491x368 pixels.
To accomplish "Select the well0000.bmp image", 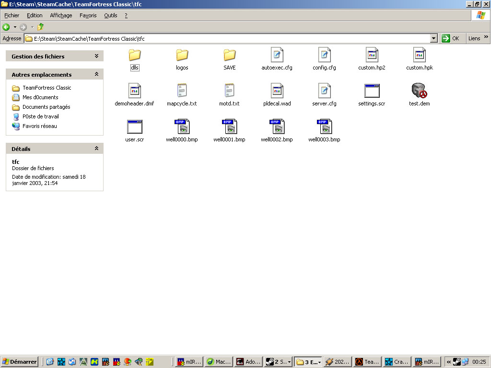I will tap(182, 131).
